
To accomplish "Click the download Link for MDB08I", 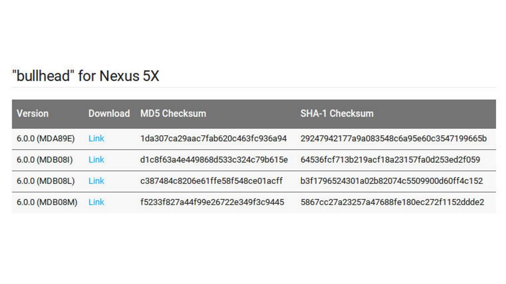I will pos(96,160).
